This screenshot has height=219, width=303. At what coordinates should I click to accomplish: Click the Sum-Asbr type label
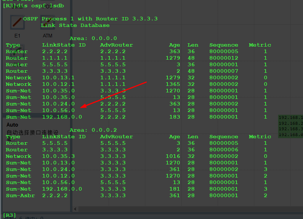pos(20,195)
